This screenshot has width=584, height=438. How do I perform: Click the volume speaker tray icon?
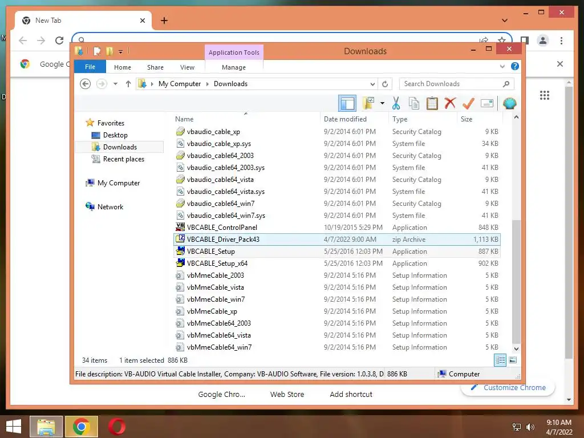click(x=530, y=427)
